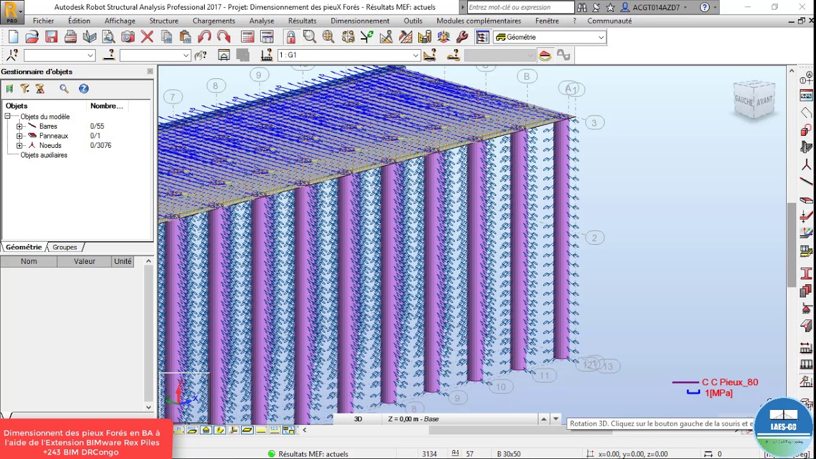Click the search magnifier in object manager

click(64, 89)
